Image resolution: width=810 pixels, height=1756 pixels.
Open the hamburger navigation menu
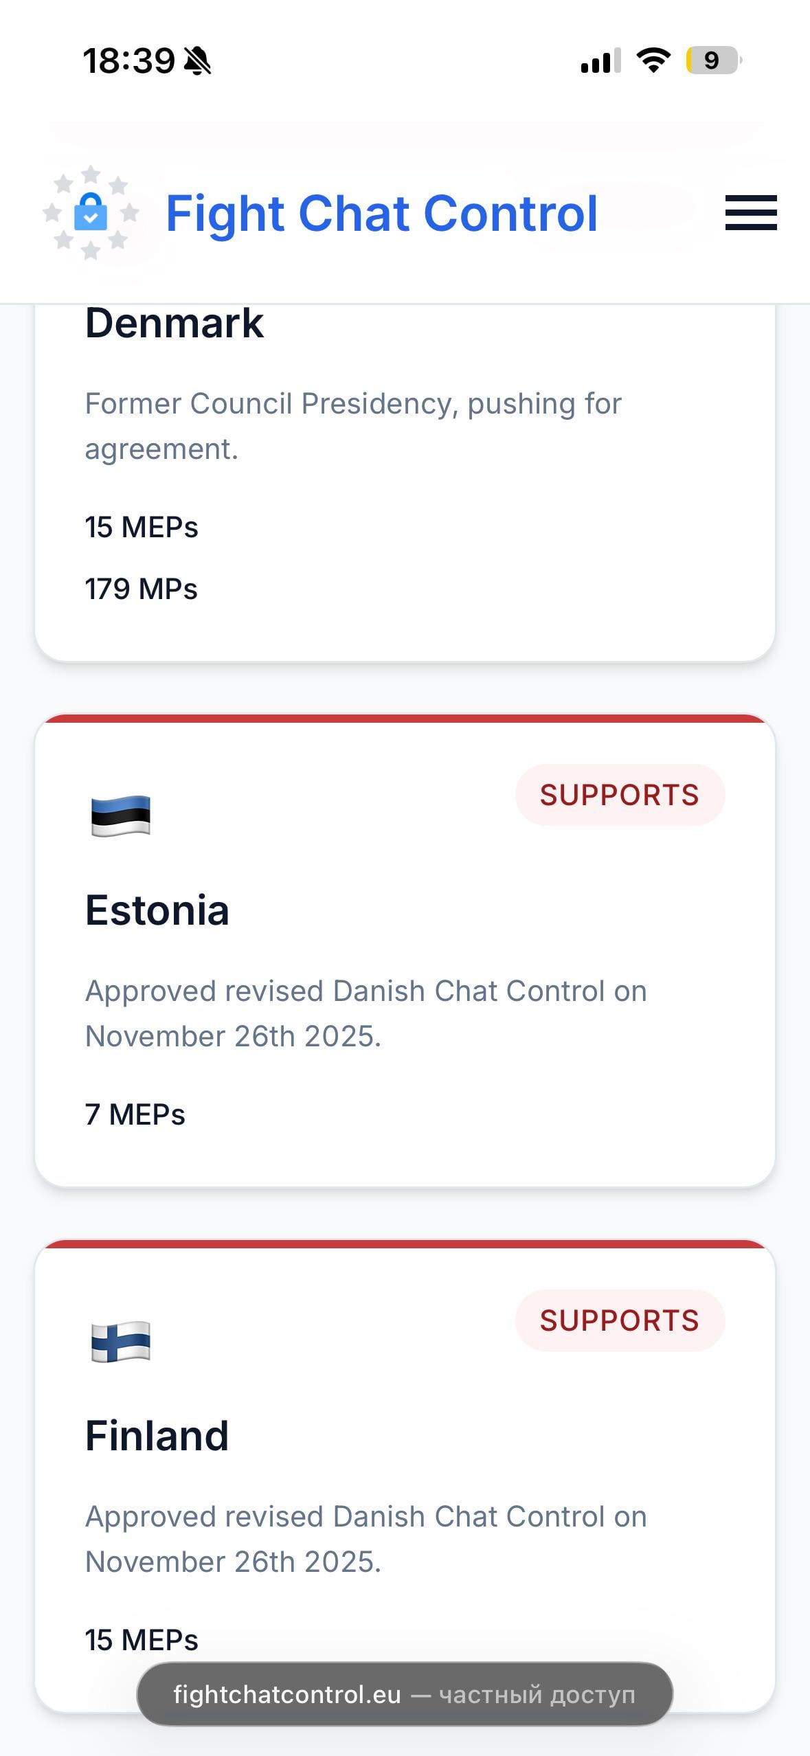pos(751,212)
